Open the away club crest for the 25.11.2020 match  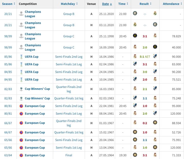[x=155, y=14]
